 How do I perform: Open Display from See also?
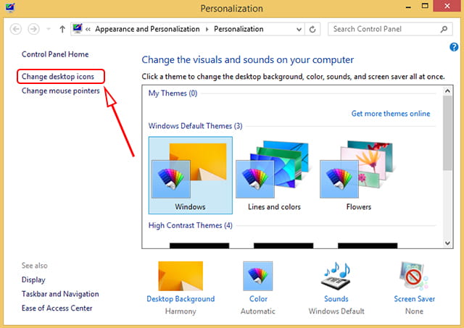[x=33, y=279]
